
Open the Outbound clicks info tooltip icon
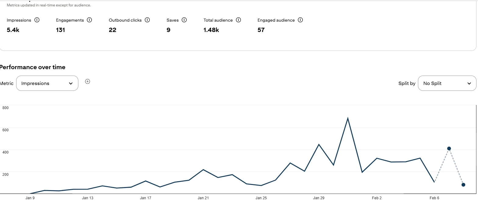point(147,20)
